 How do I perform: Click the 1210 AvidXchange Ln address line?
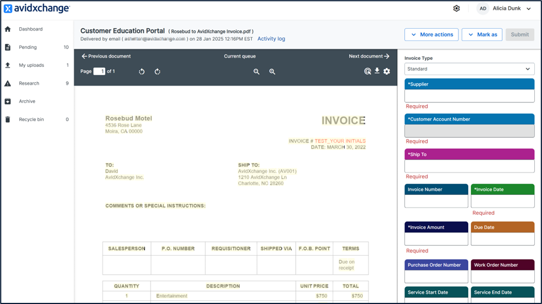262,177
